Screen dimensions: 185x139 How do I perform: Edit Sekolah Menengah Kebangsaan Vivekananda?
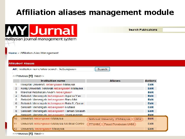click(151, 115)
